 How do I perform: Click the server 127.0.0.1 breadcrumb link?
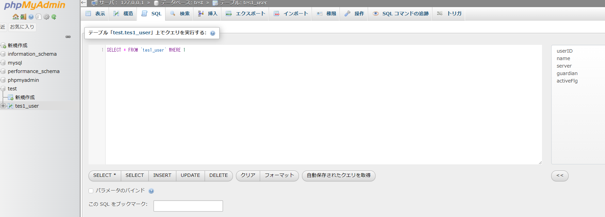pos(122,3)
